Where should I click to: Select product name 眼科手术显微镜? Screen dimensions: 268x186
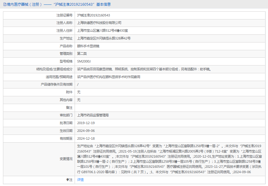[88, 46]
